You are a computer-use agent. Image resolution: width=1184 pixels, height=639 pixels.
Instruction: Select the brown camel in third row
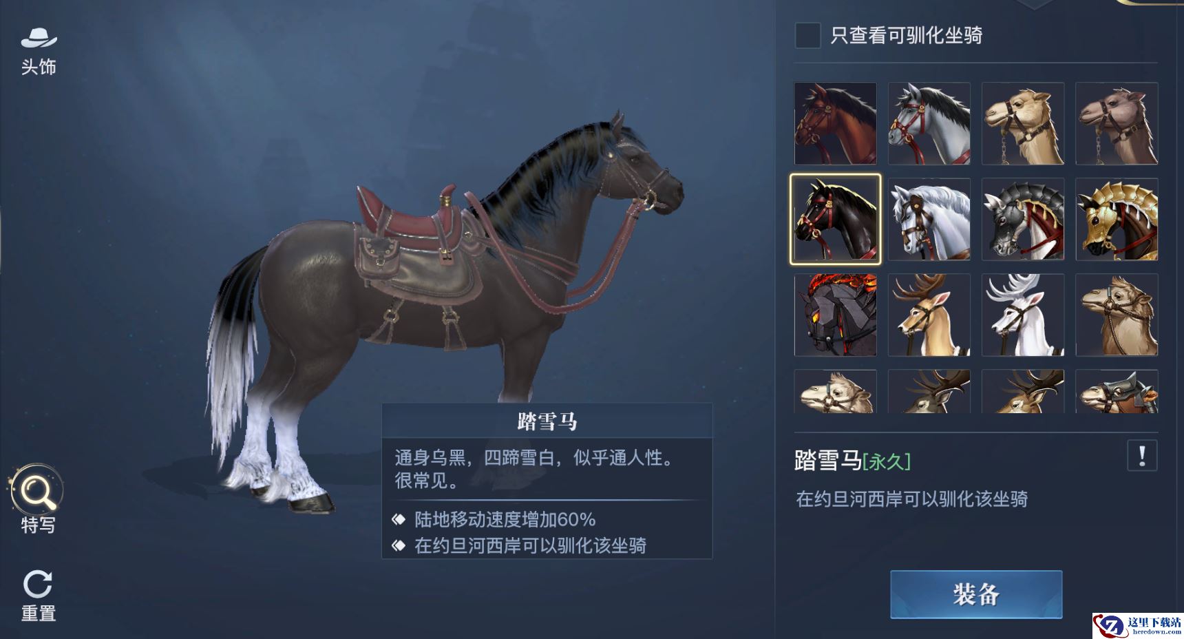1117,315
